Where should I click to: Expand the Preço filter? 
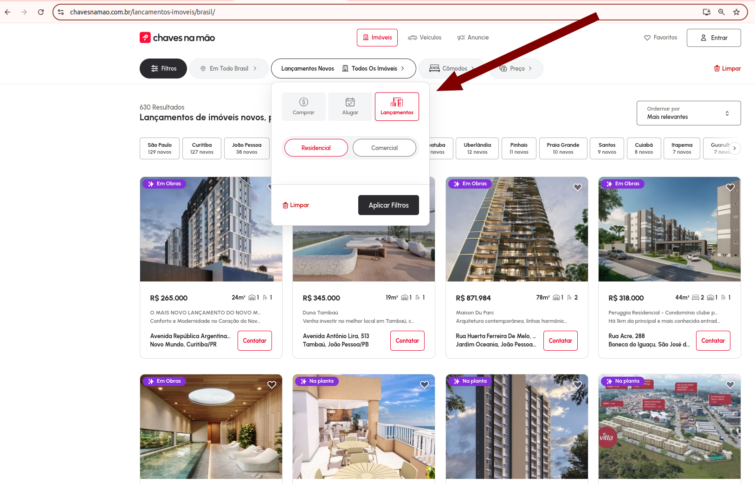tap(516, 69)
